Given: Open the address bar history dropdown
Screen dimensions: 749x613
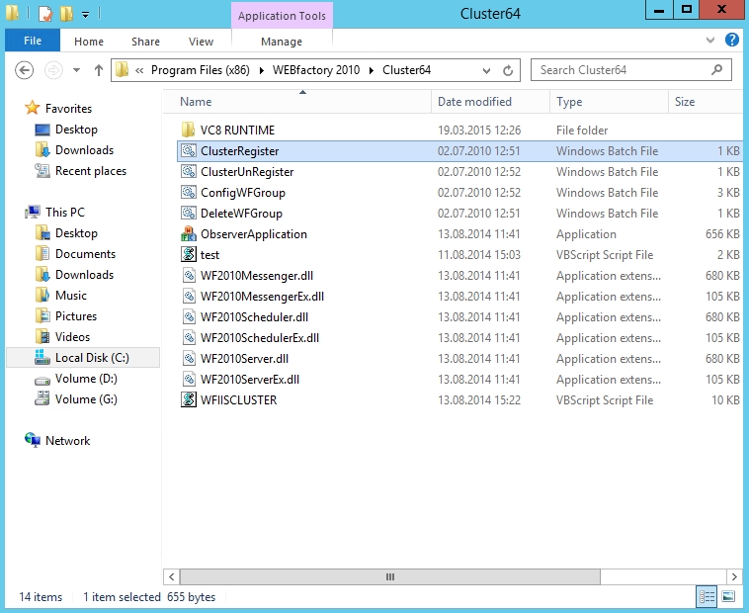Looking at the screenshot, I should pyautogui.click(x=486, y=71).
